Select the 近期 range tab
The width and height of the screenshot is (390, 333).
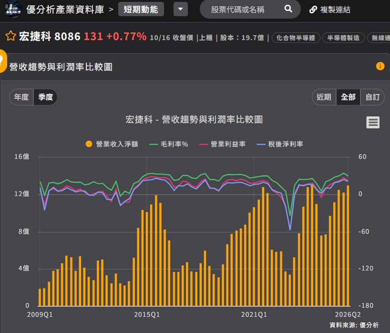(x=324, y=97)
